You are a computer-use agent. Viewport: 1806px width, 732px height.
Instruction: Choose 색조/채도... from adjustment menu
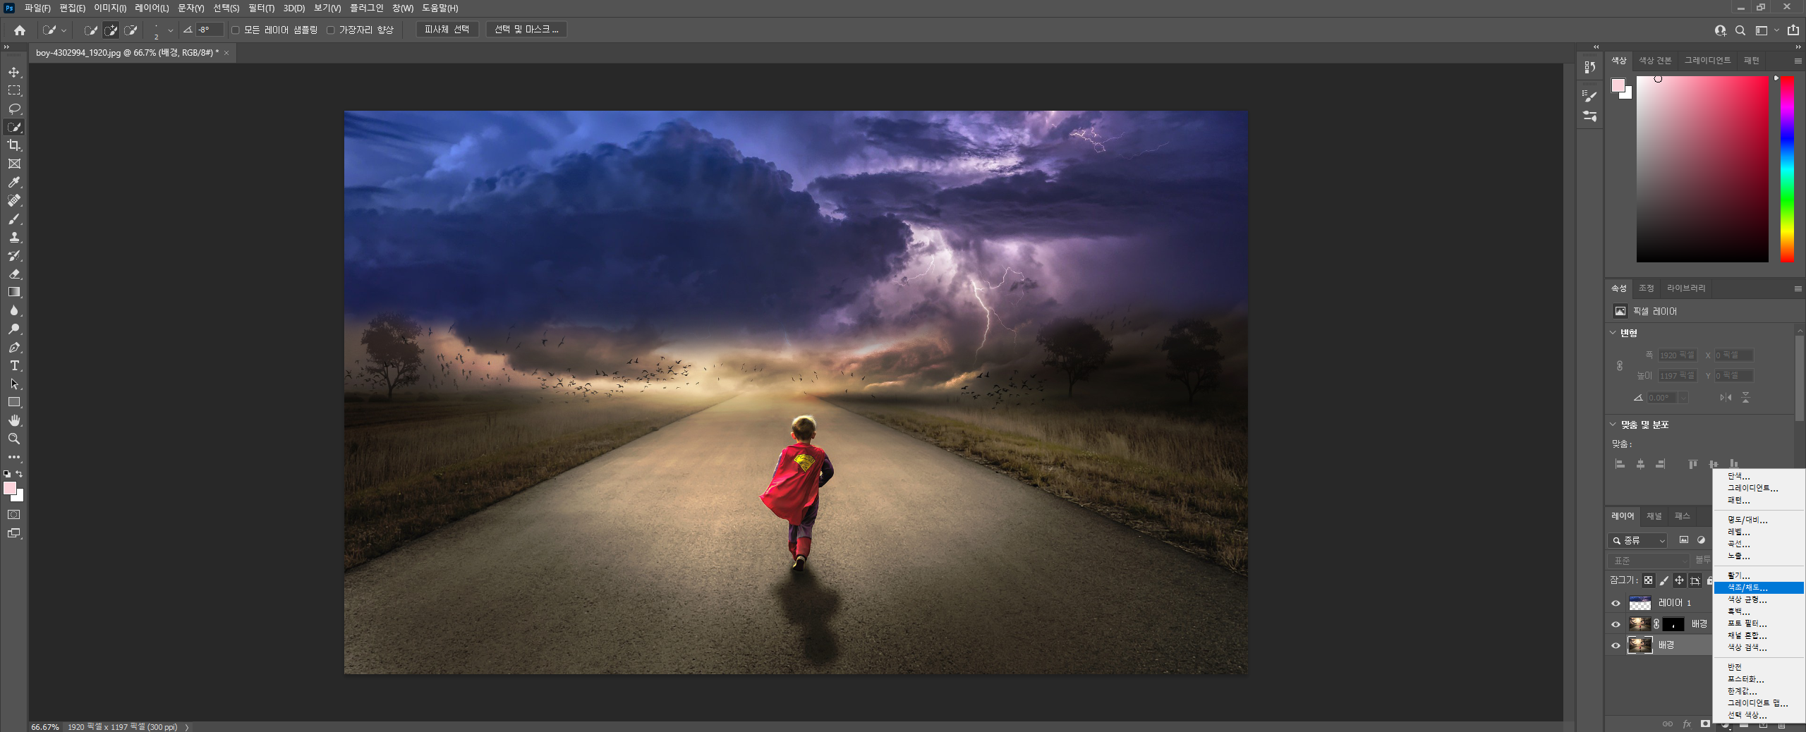coord(1759,587)
